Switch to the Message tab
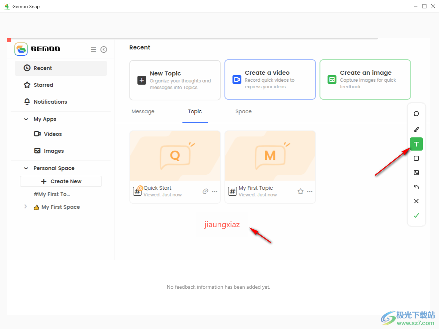Viewport: 439px width, 329px height. click(x=143, y=111)
